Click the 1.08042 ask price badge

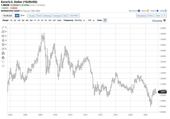(14, 8)
